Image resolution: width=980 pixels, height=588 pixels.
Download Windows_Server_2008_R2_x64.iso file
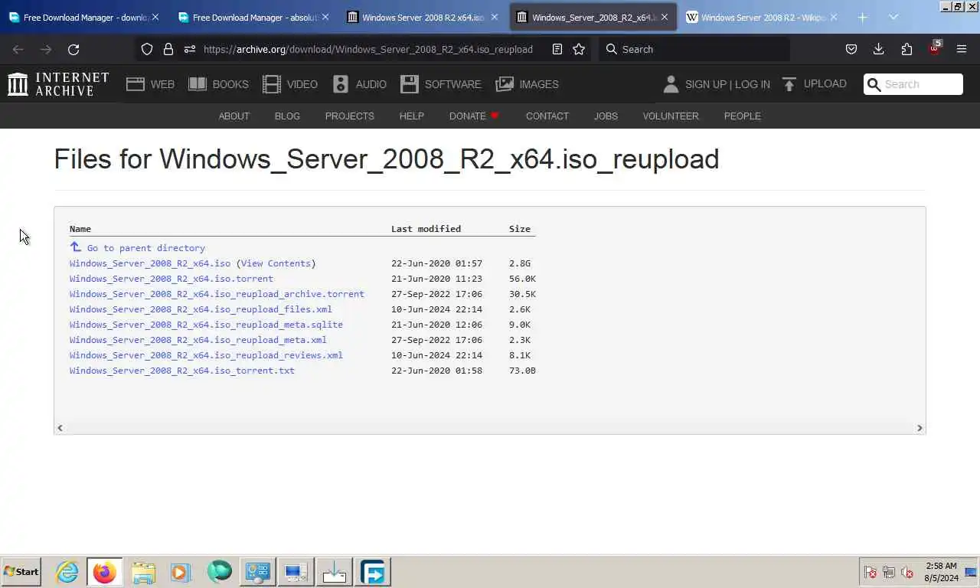click(x=150, y=263)
